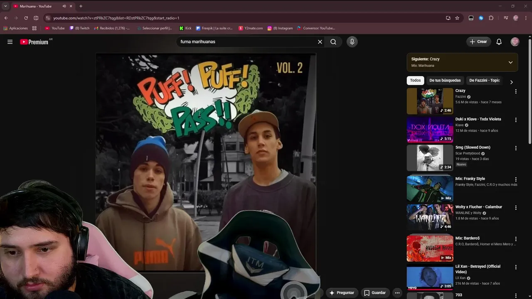
Task: Close the Marihuana - YouTube tab
Action: pos(71,6)
